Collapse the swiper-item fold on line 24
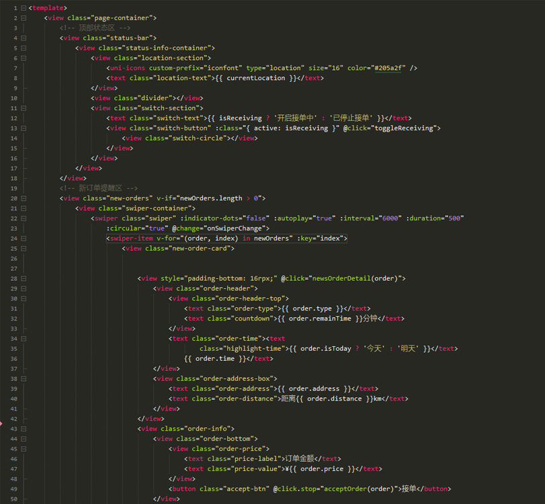The image size is (545, 504). click(24, 239)
